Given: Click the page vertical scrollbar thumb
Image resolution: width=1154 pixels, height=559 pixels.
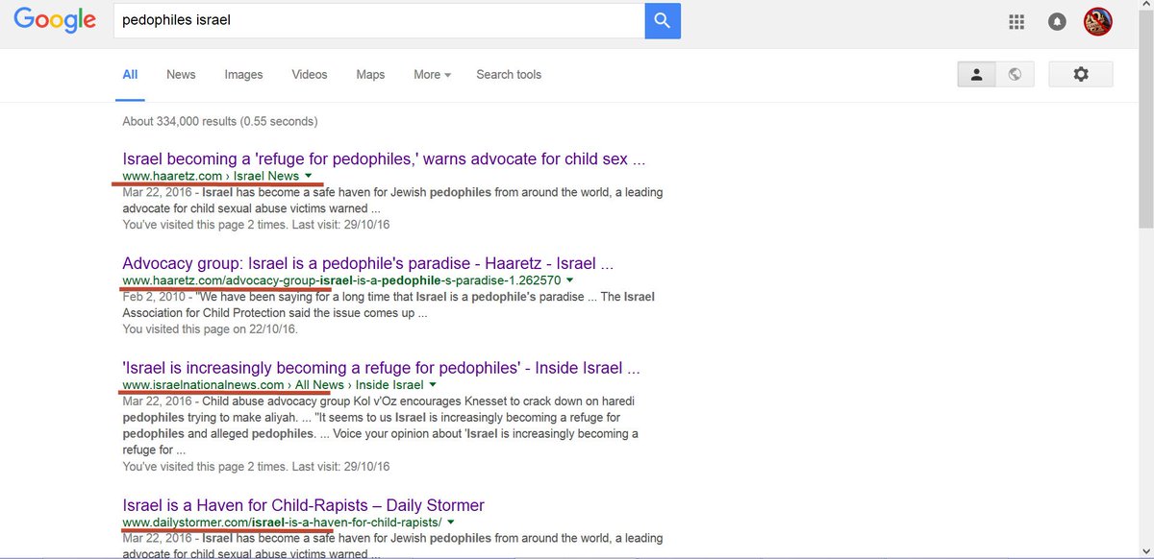Looking at the screenshot, I should coord(1145,121).
